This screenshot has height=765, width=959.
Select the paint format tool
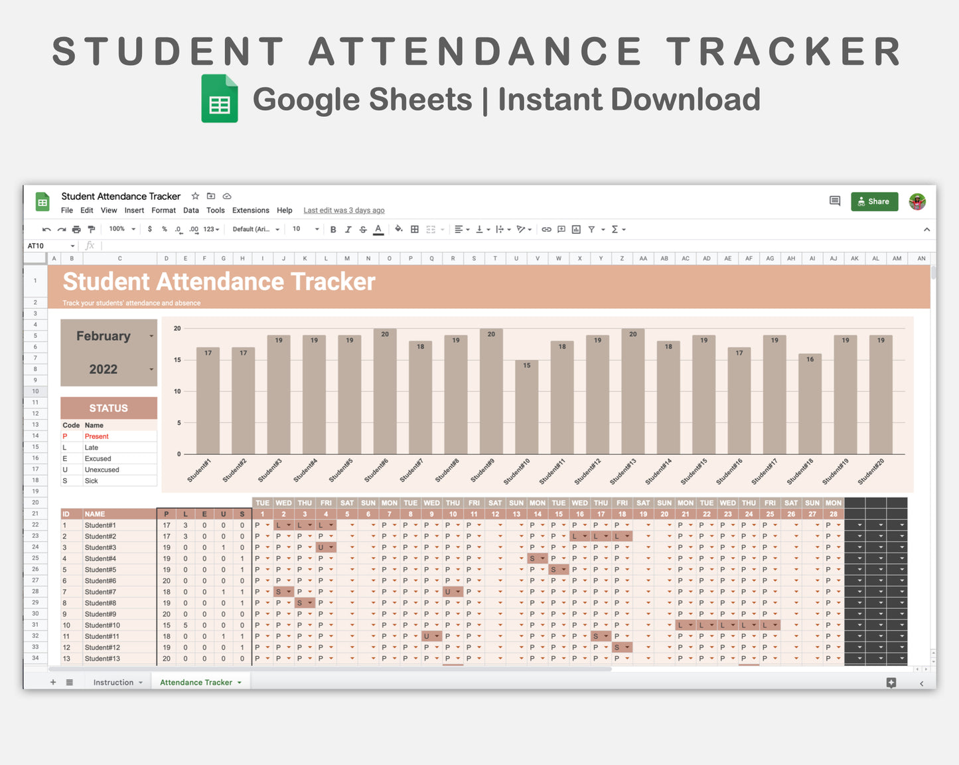click(92, 229)
